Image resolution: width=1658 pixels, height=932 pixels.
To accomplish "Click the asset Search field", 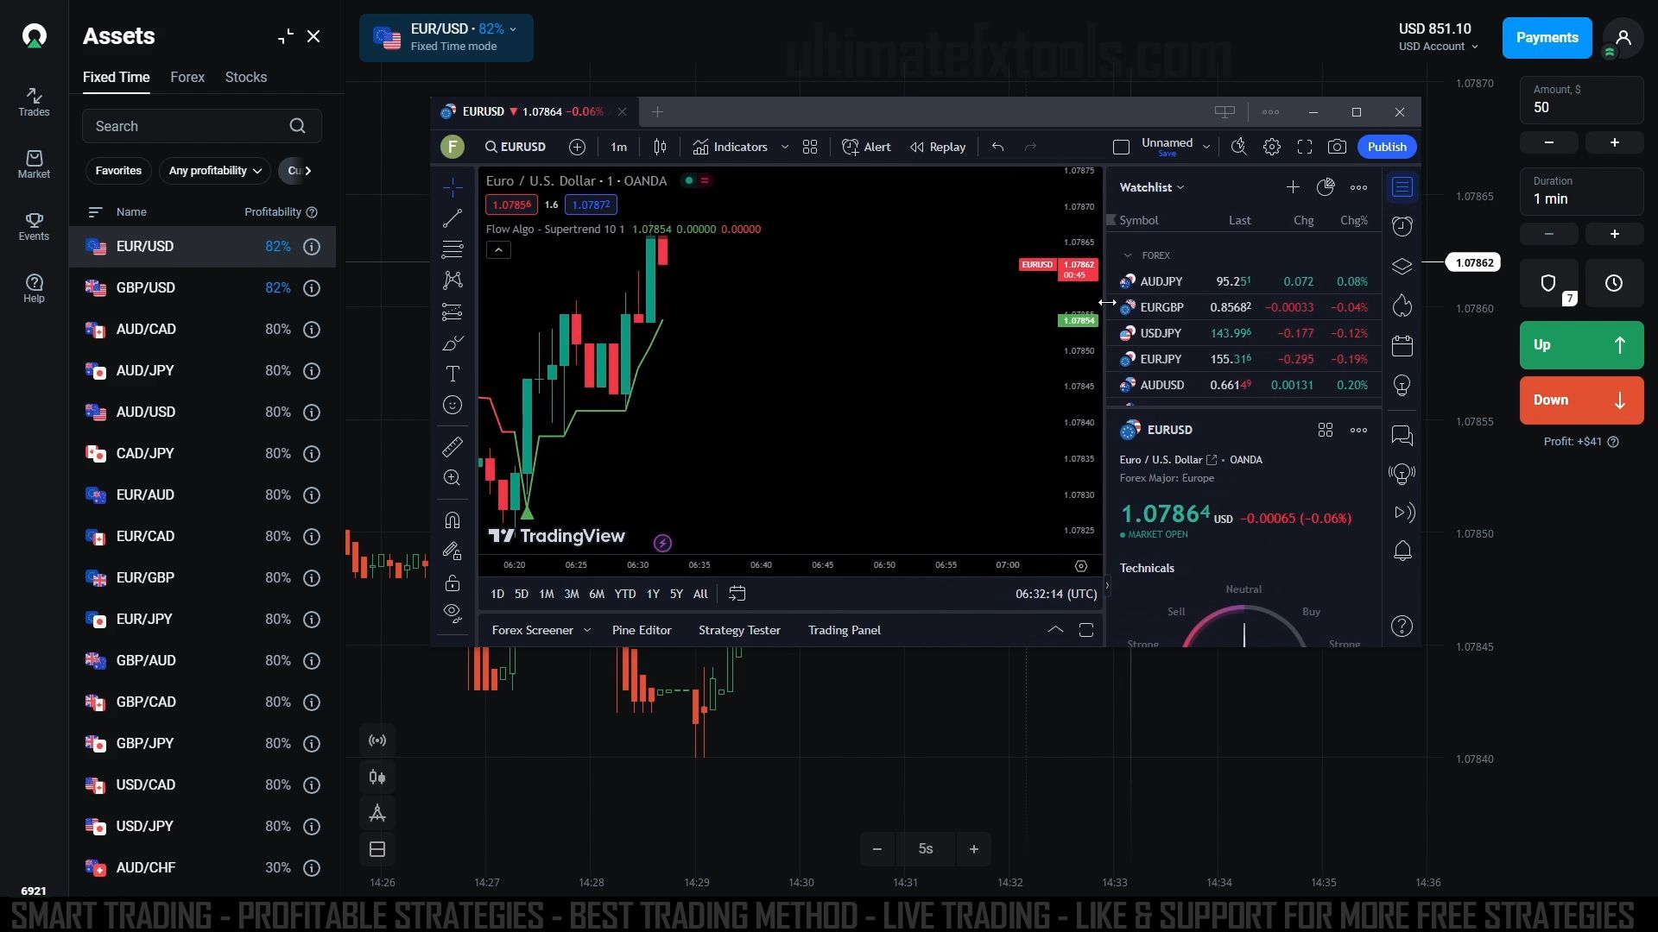I will point(202,126).
